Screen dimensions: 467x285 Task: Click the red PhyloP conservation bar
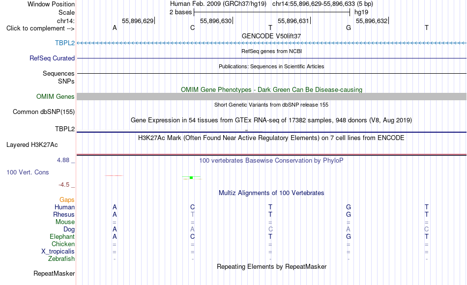pos(114,176)
